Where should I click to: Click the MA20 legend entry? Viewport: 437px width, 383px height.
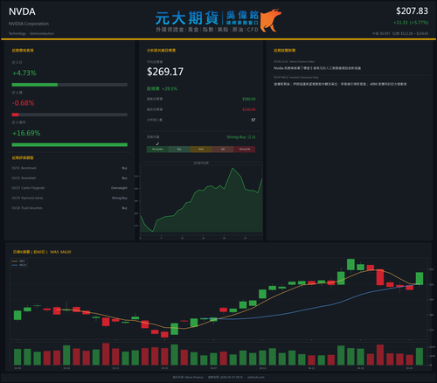point(19,265)
